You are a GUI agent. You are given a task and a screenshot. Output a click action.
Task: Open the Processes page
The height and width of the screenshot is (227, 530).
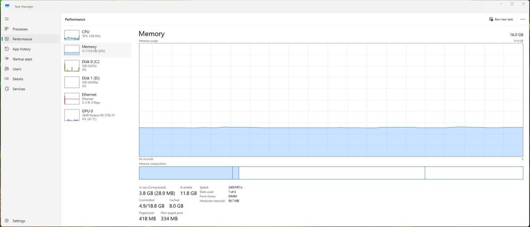point(20,29)
